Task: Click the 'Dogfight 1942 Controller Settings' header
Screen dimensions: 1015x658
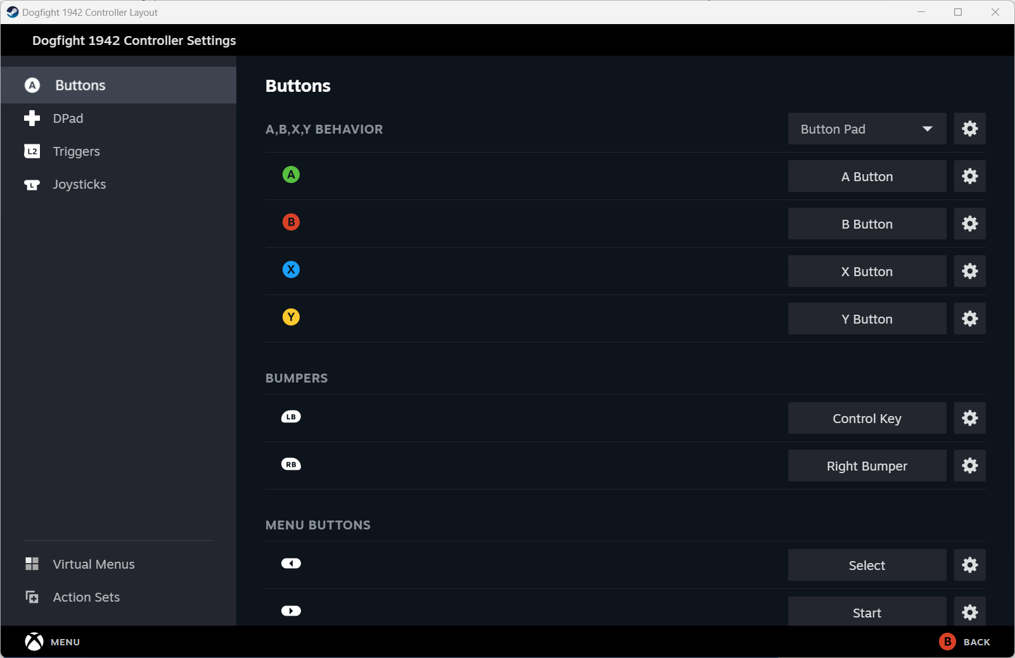Action: (x=134, y=41)
